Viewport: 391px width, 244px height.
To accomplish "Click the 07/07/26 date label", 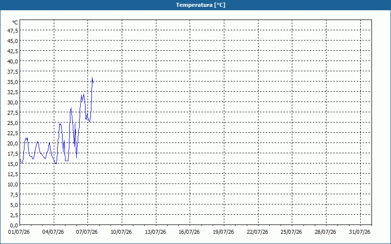I will point(87,232).
